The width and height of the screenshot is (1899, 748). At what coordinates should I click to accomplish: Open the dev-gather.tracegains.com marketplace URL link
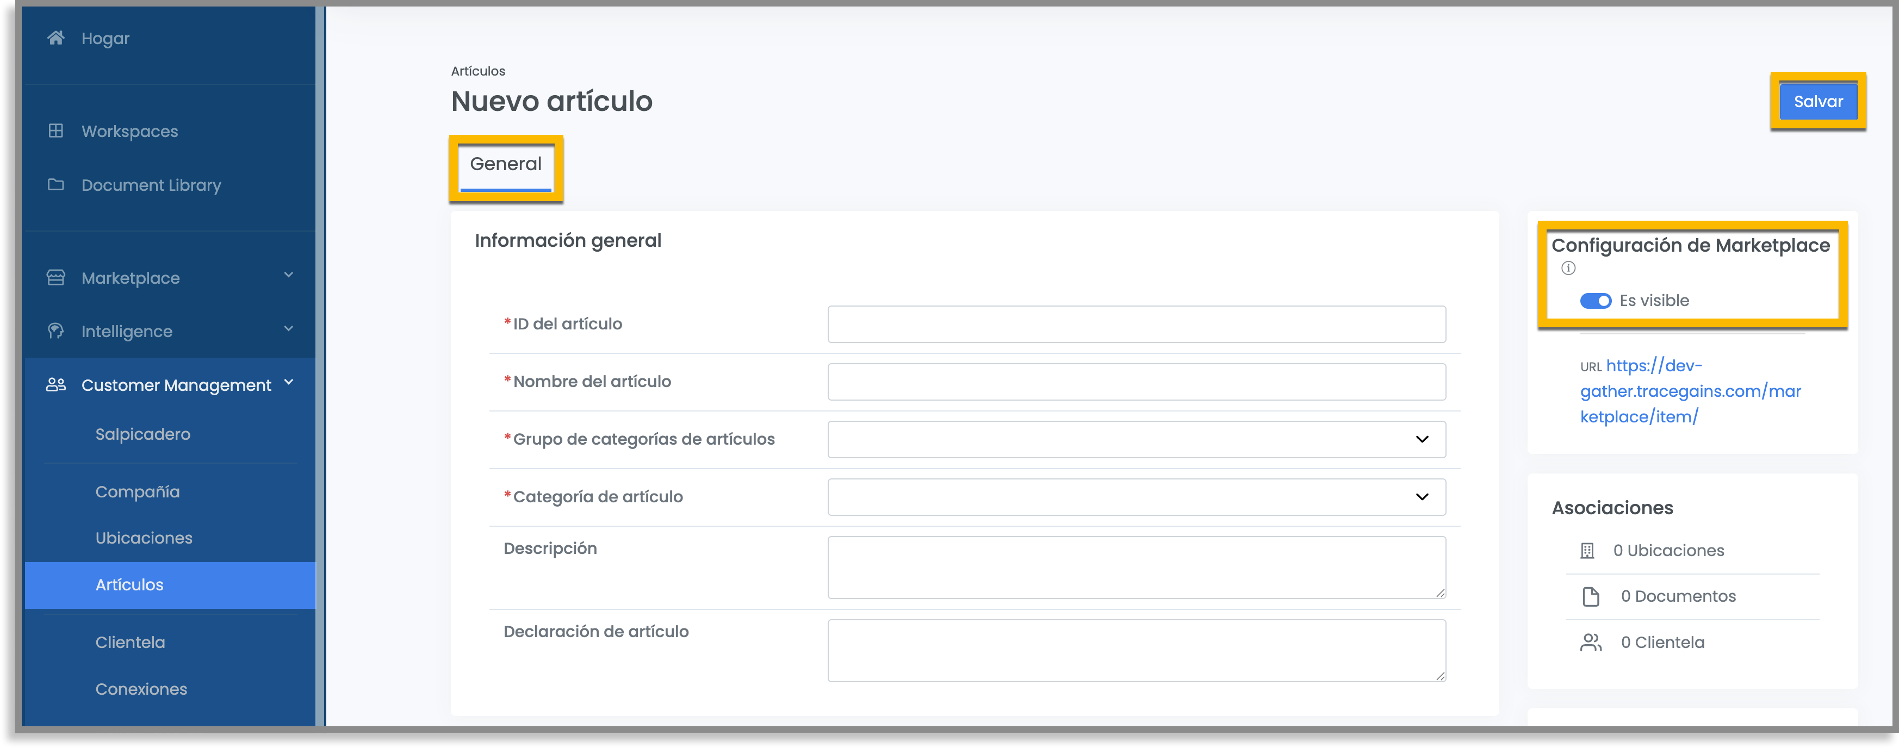[1690, 391]
